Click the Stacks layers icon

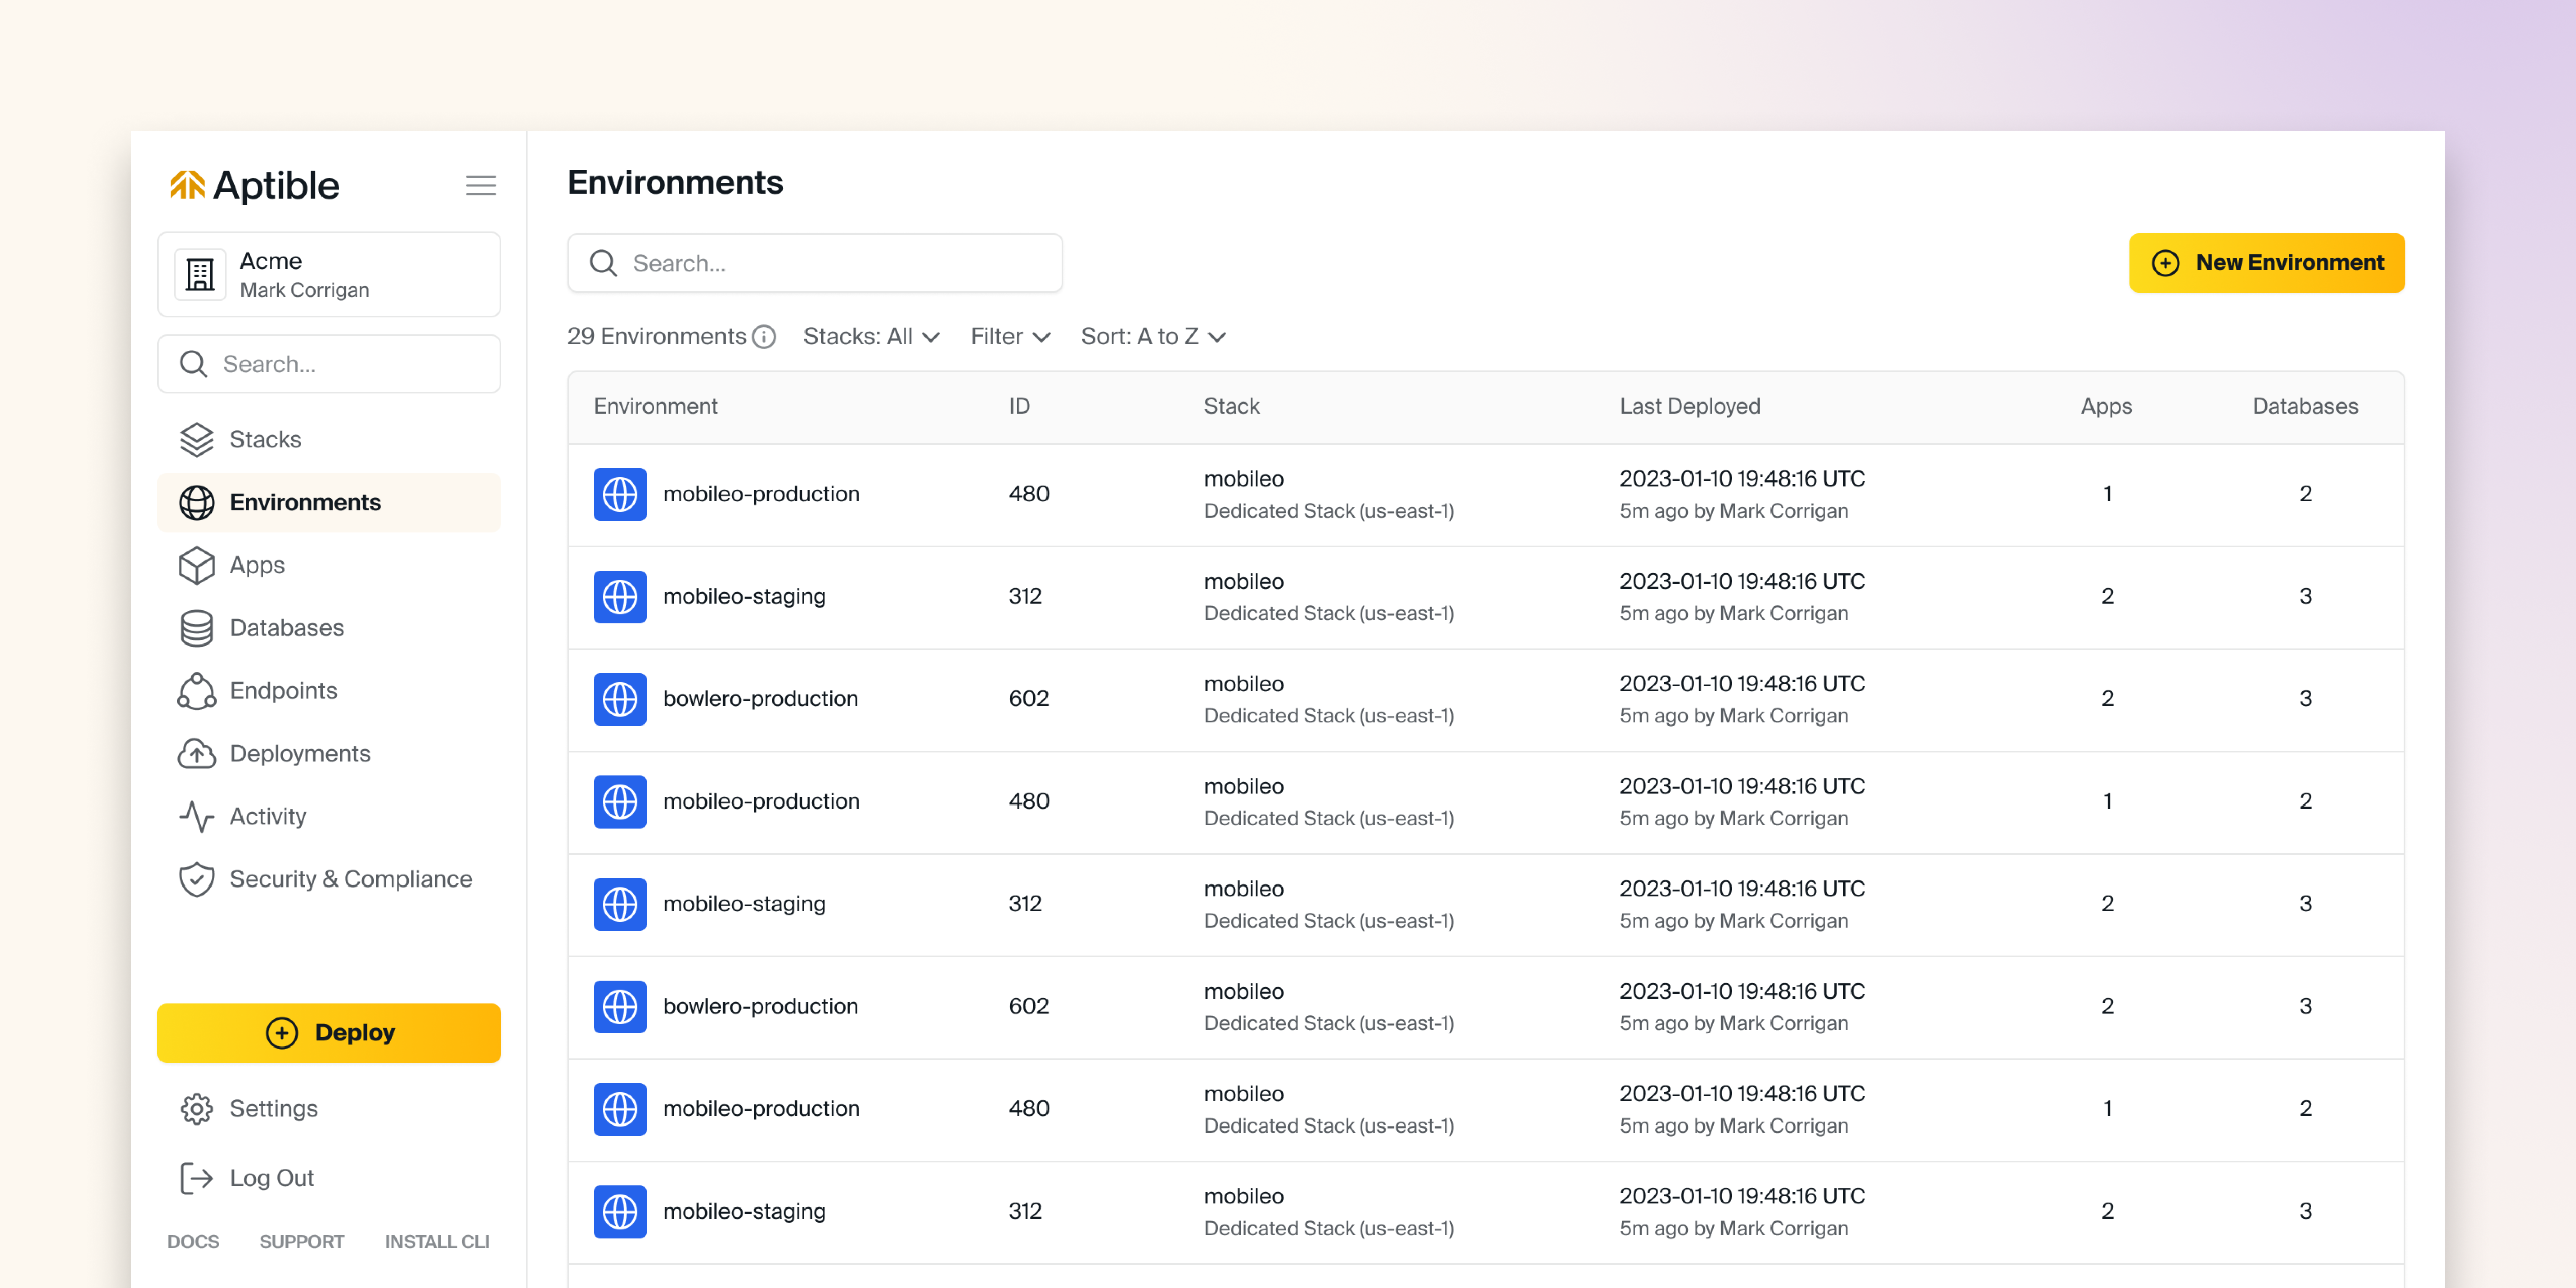coord(196,439)
